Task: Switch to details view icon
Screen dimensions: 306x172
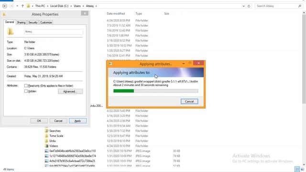Action: point(297,169)
